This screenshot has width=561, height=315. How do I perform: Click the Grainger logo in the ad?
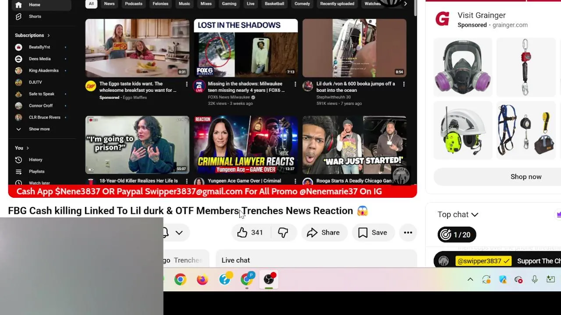click(443, 19)
